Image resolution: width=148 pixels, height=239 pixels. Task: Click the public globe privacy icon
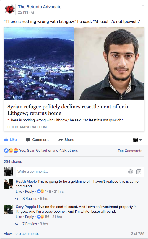click(x=33, y=12)
